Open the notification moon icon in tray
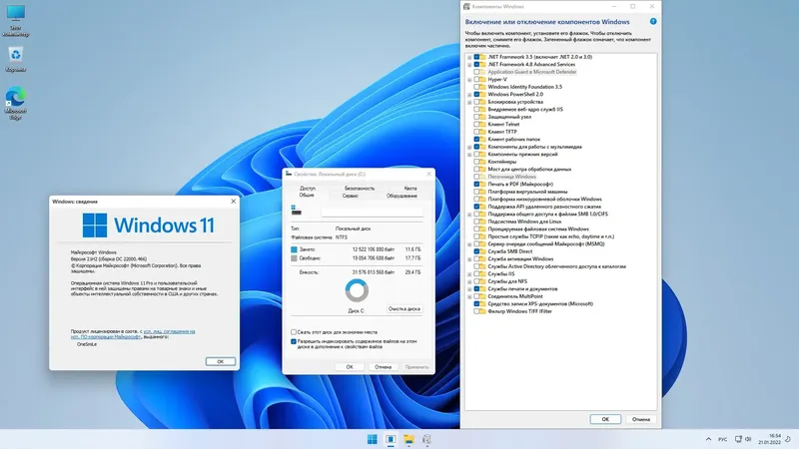The width and height of the screenshot is (799, 449). [788, 439]
